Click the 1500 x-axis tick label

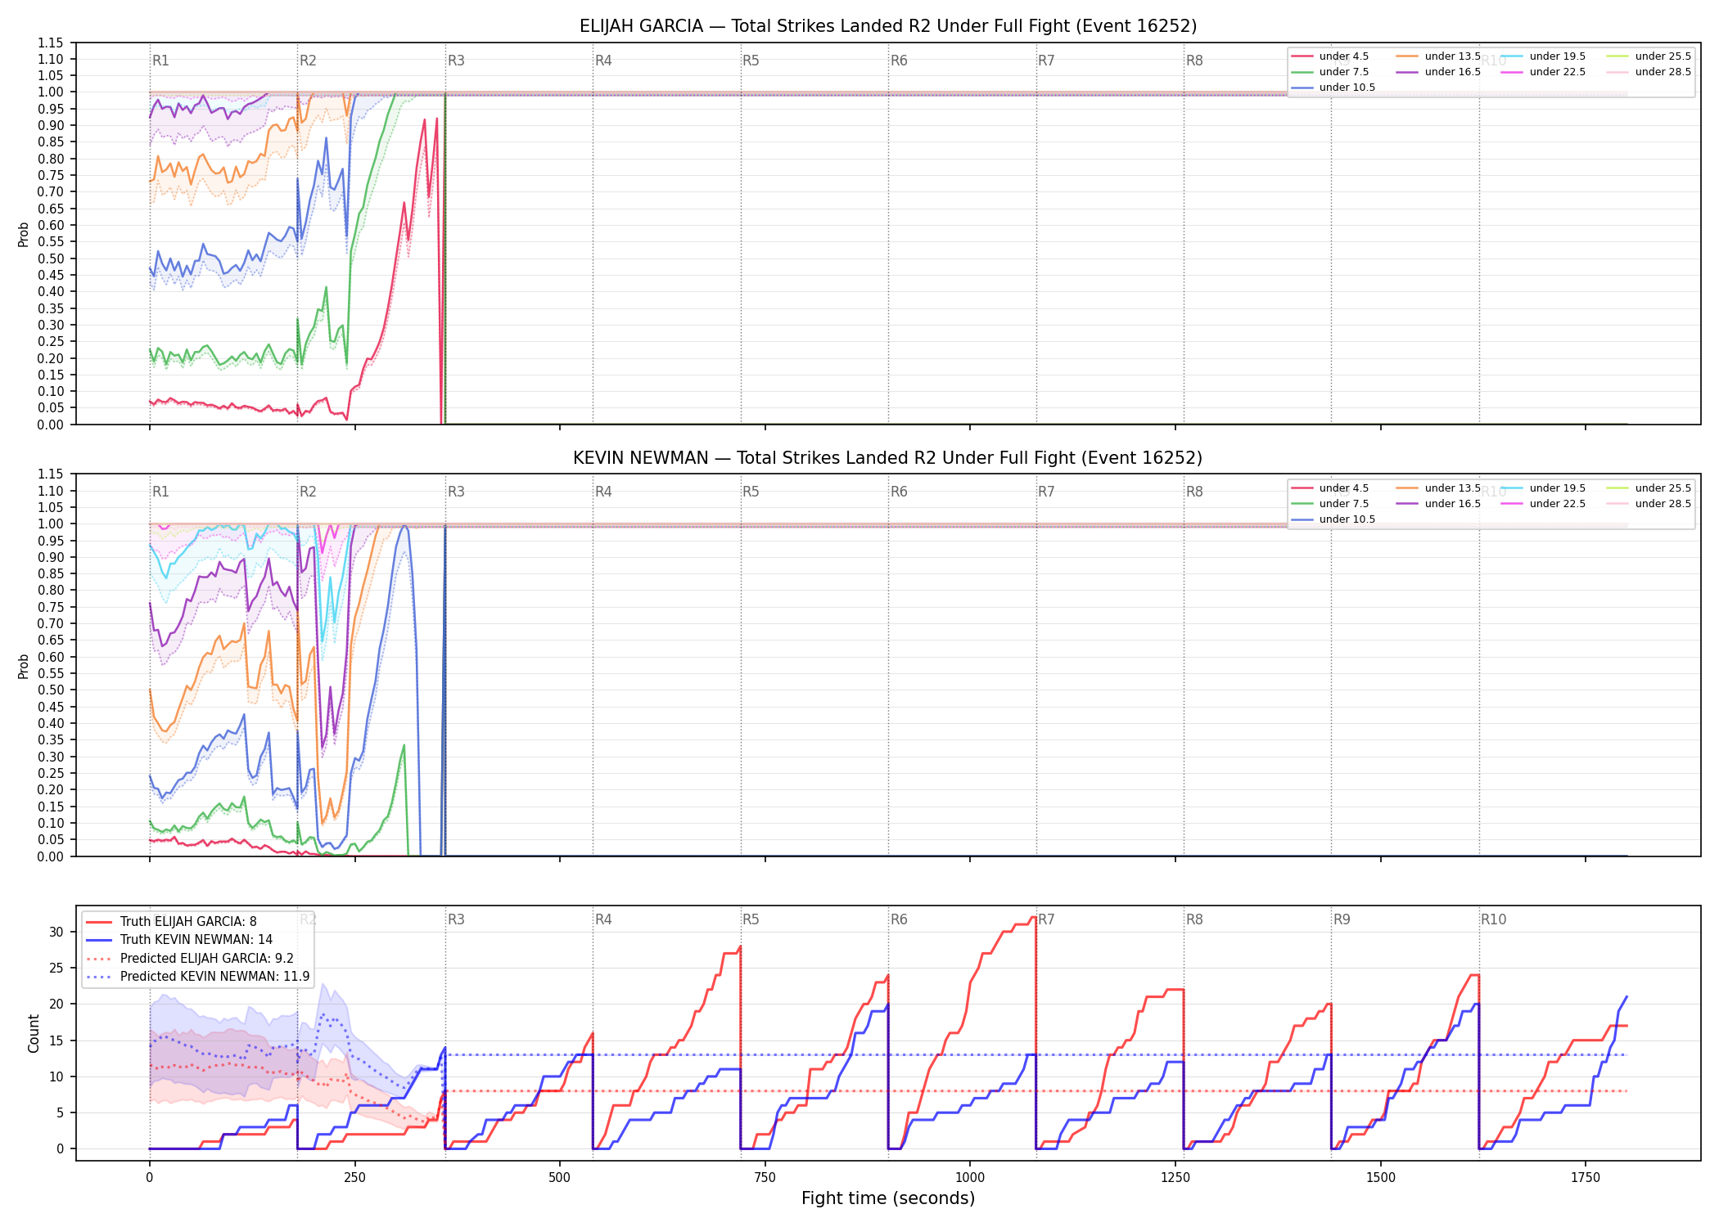[x=1381, y=1178]
